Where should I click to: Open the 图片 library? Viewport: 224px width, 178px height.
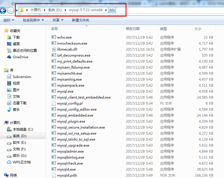click(13, 90)
